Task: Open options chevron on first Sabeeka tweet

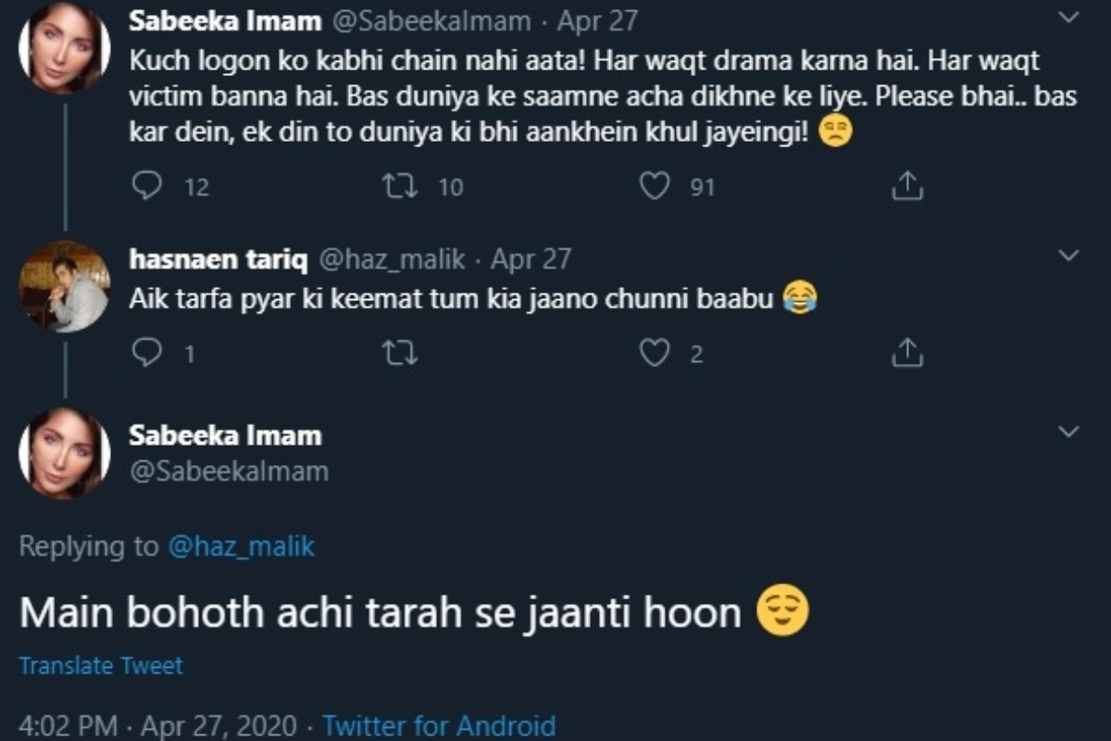Action: 1068,18
